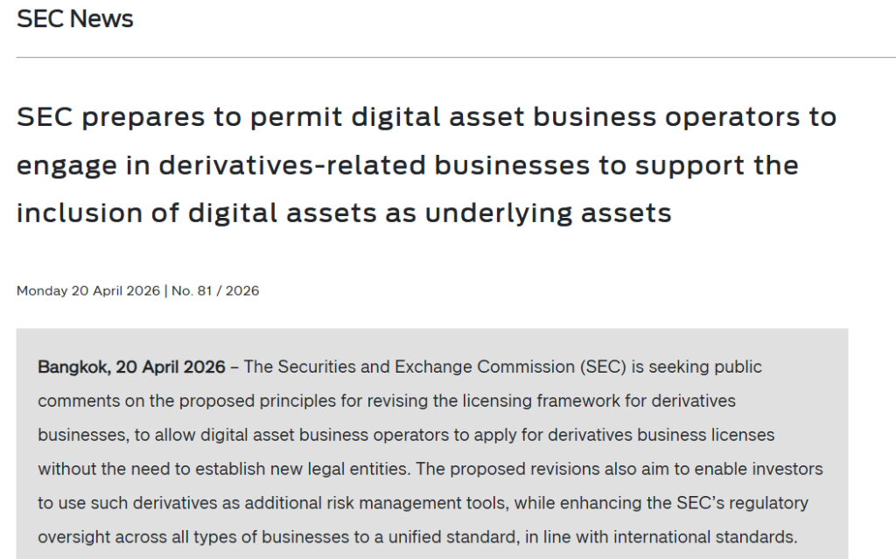Click the headline line starting 'engage in derivatives-related'

click(x=407, y=165)
